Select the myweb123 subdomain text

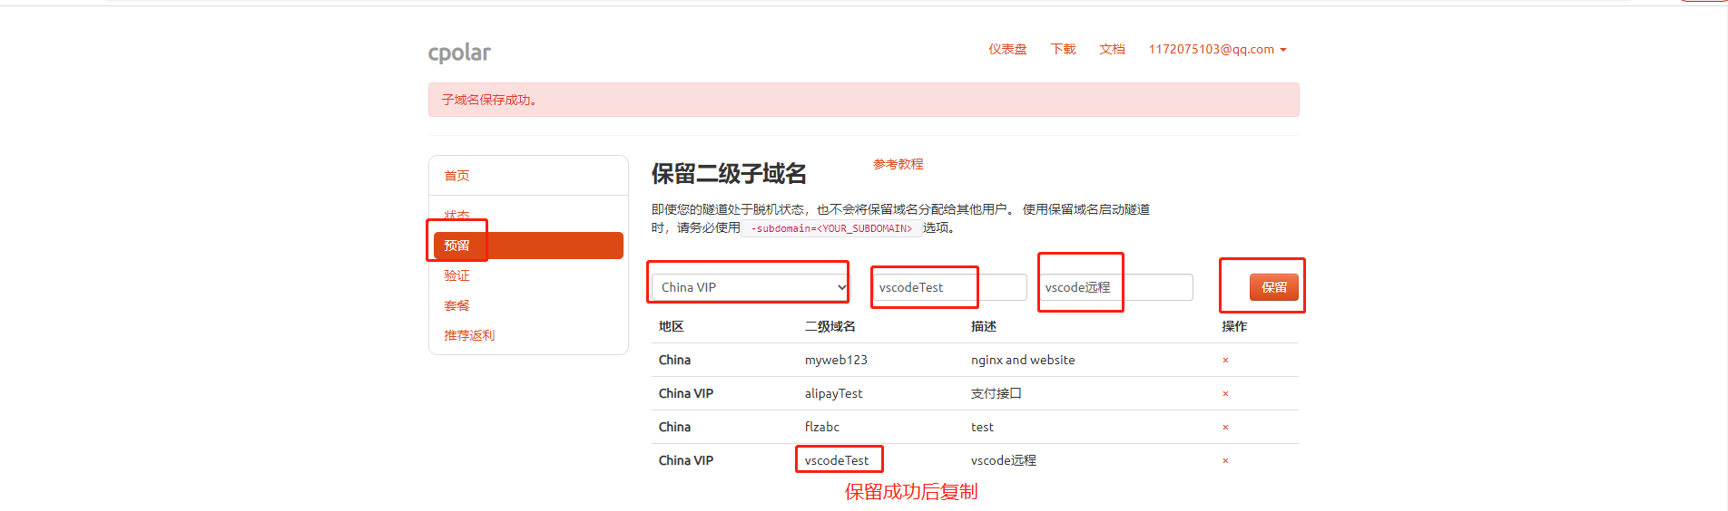(x=836, y=360)
